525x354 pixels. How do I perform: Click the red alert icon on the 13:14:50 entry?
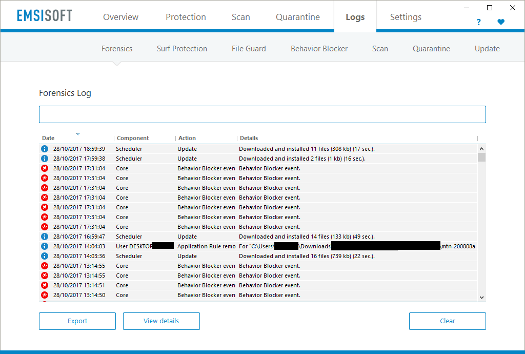click(x=45, y=295)
